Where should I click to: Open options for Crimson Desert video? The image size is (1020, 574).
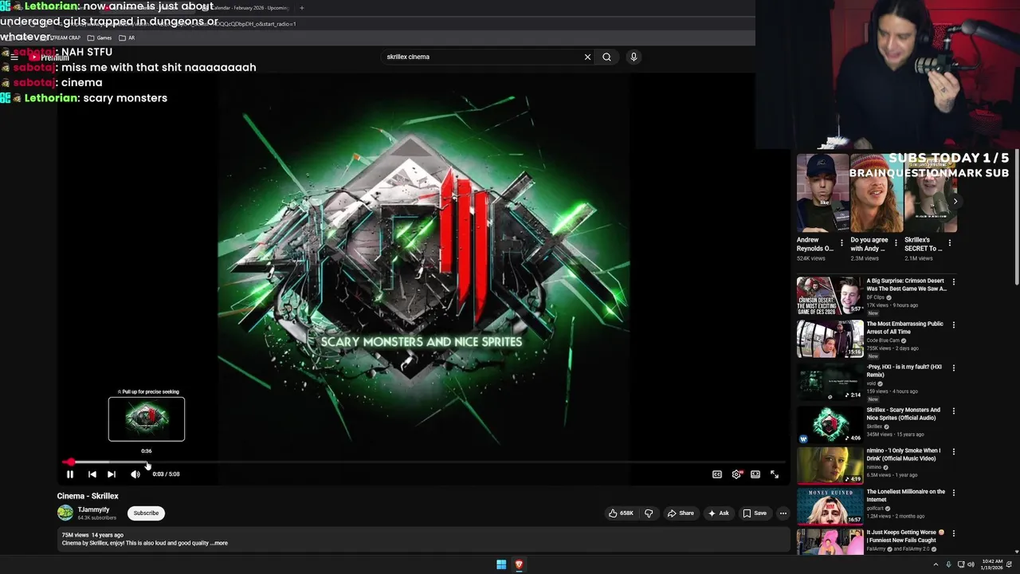(954, 281)
